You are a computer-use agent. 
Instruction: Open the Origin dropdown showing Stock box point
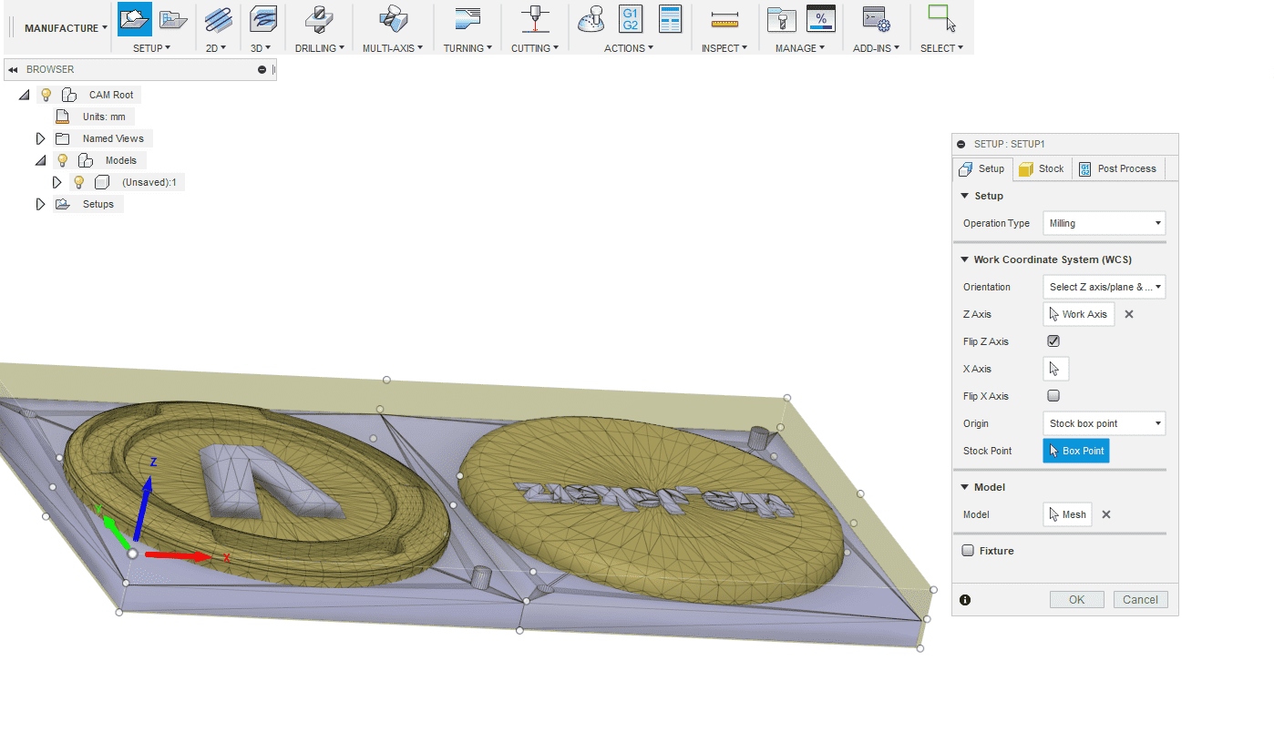[1104, 423]
